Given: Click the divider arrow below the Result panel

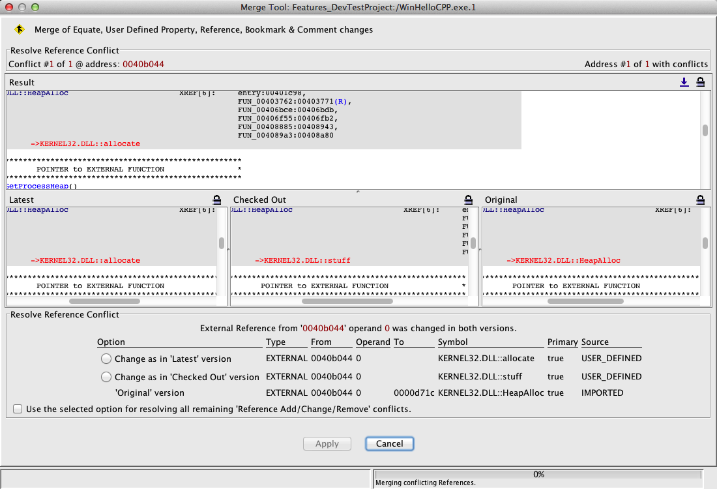Looking at the screenshot, I should pyautogui.click(x=357, y=192).
